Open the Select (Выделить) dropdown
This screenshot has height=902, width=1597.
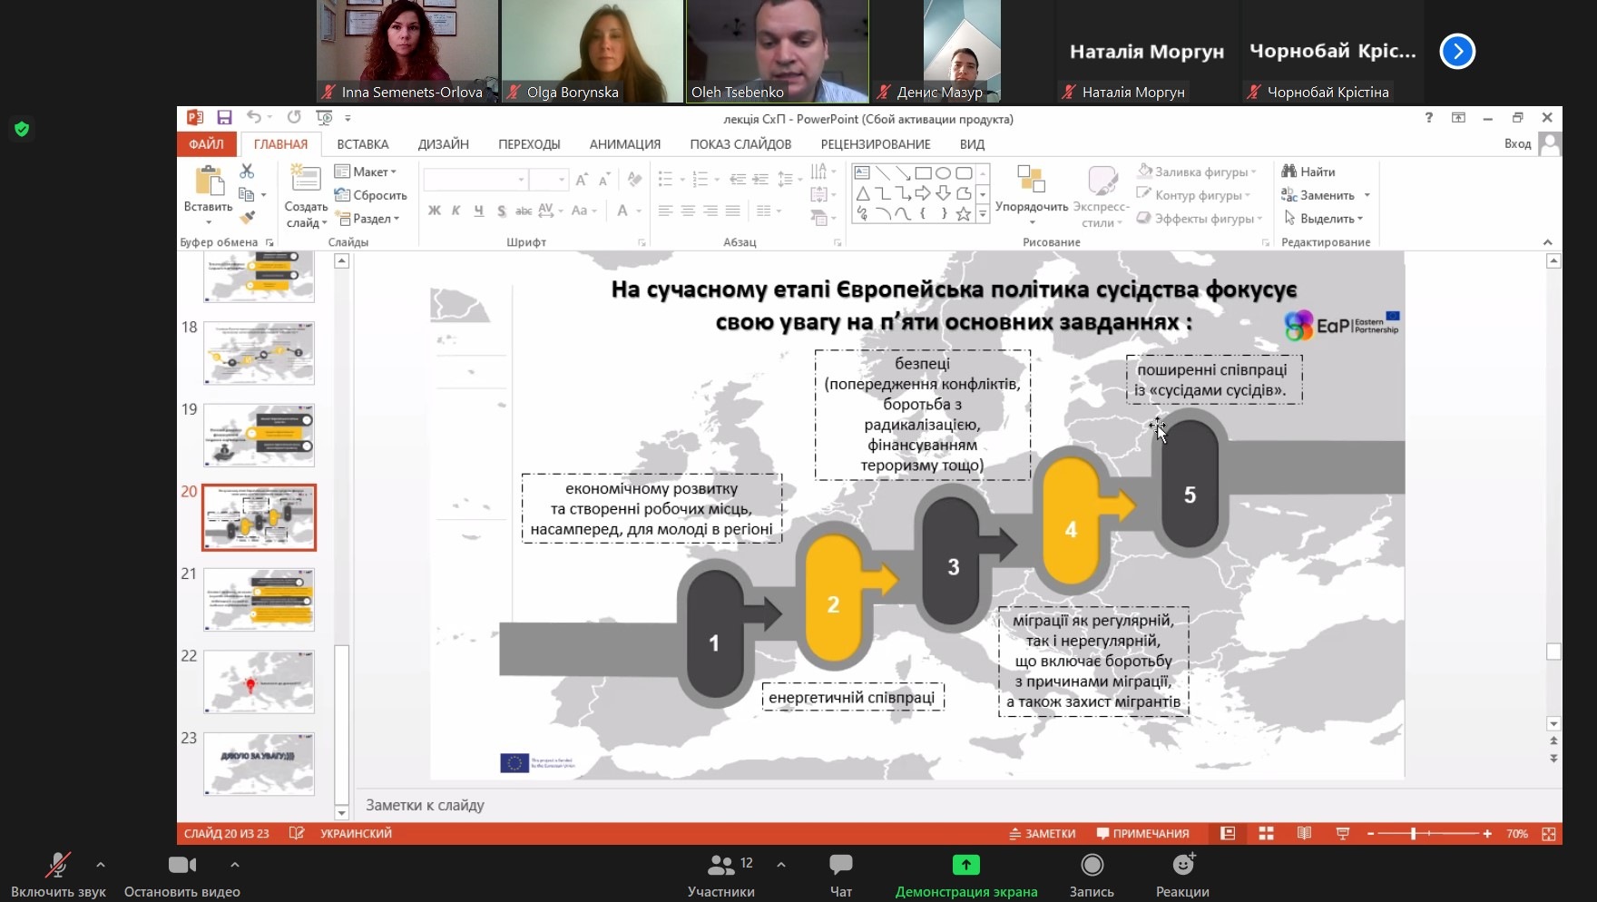click(x=1323, y=219)
